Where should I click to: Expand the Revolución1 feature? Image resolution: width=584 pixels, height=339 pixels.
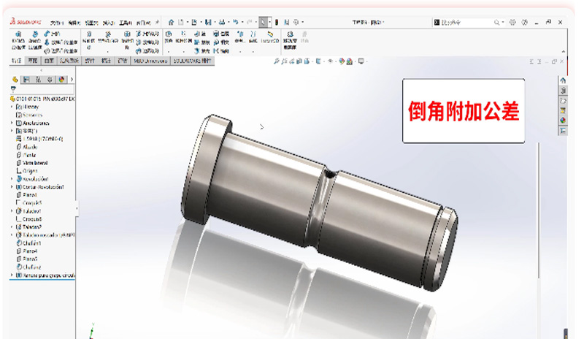[12, 179]
